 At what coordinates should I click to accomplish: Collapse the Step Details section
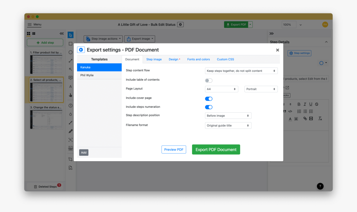[x=326, y=42]
